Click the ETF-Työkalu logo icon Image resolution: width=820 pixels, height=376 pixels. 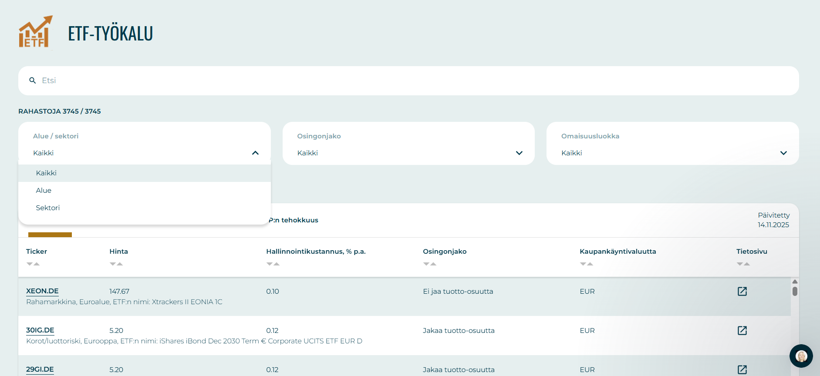[35, 32]
